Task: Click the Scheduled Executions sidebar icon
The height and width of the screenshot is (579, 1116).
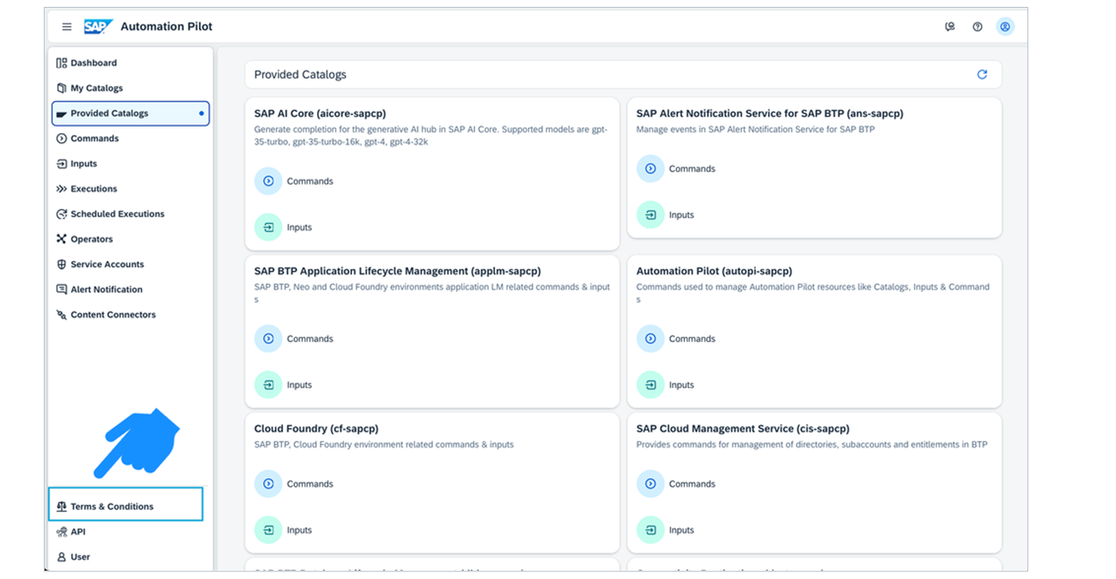Action: (61, 214)
